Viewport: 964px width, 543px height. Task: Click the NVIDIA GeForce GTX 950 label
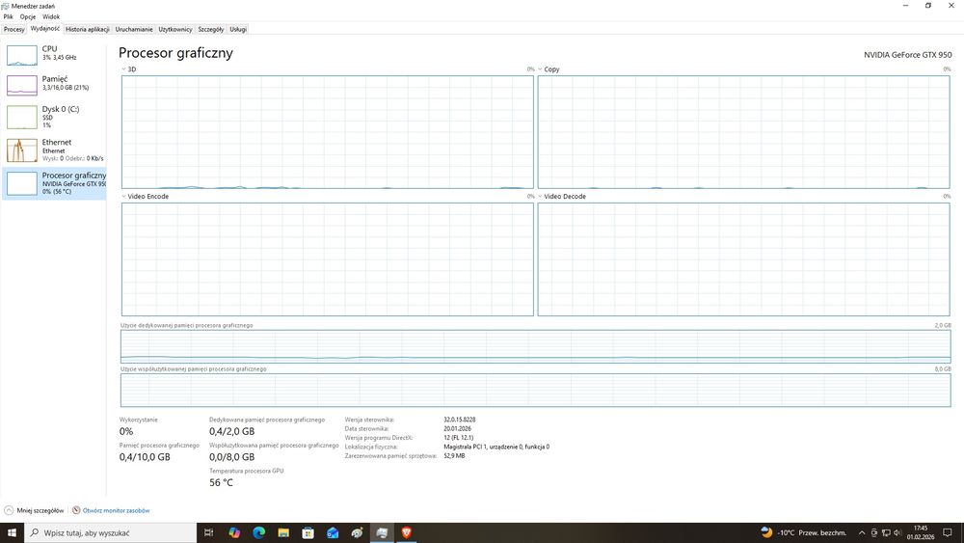pyautogui.click(x=907, y=55)
